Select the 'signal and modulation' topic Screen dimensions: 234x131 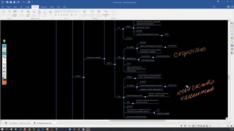[x=94, y=57]
